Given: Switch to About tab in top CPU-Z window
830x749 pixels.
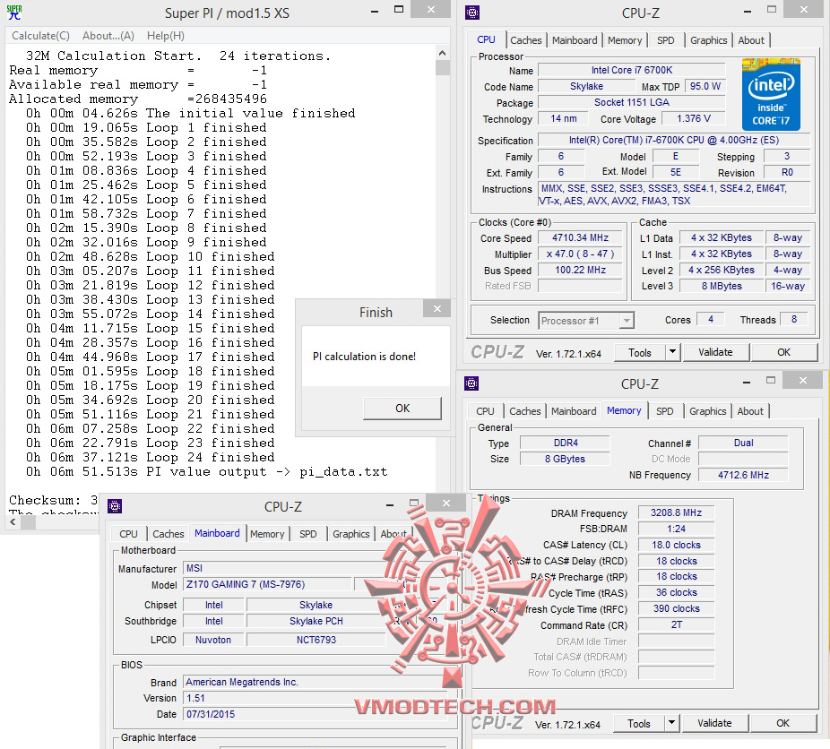Looking at the screenshot, I should click(750, 40).
